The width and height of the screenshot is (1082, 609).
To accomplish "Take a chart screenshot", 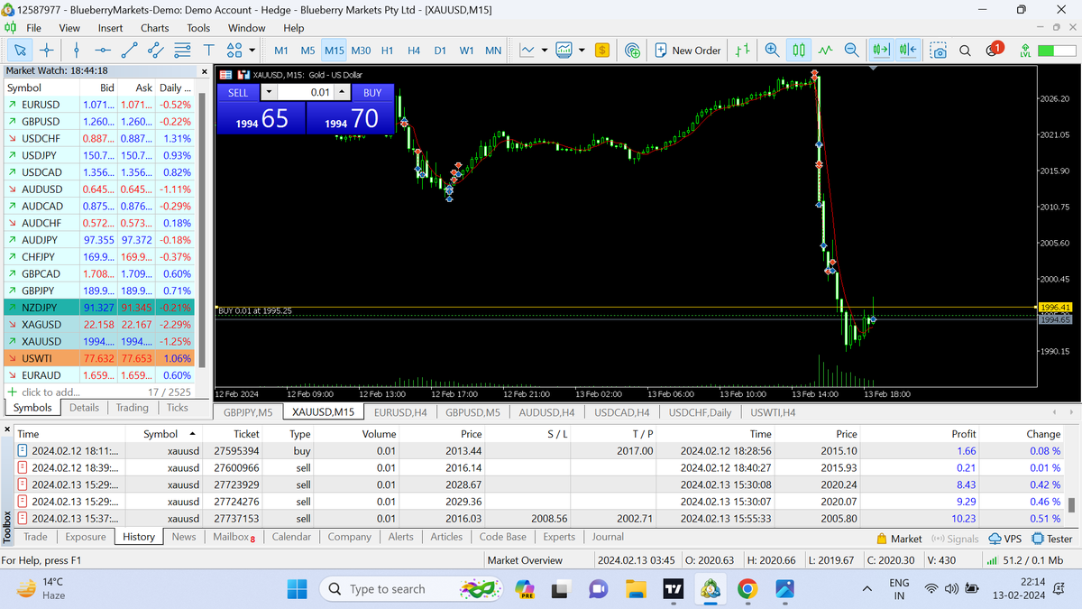I will [939, 51].
